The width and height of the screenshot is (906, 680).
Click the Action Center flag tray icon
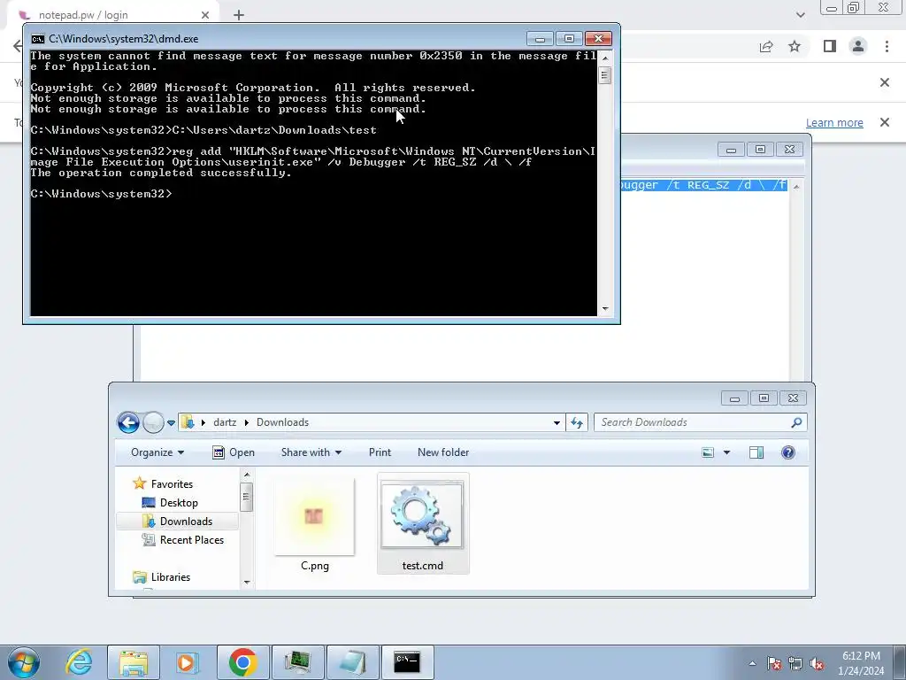coord(773,663)
